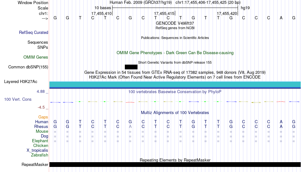
Task: Click the Dog species label
Action: click(x=45, y=136)
